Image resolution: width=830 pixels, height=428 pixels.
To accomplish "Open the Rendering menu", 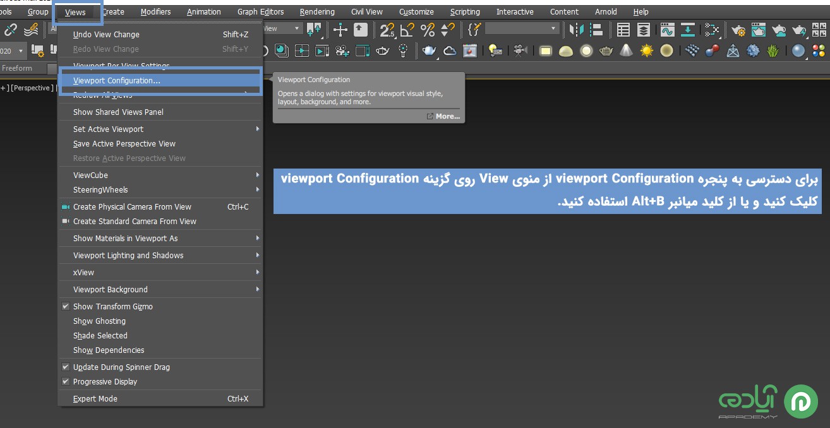I will point(317,12).
